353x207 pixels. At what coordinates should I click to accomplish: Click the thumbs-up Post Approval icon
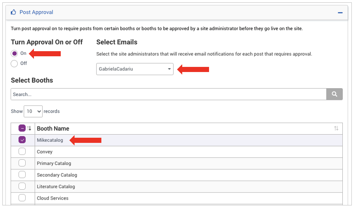click(13, 12)
